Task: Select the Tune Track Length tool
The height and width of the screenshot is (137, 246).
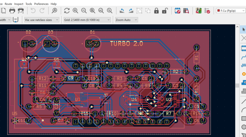Action: coord(244,65)
